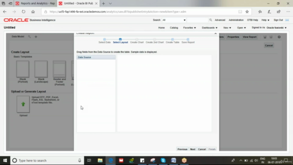Open the reading view icon in address bar
Viewport: 293px width, 165px height.
[240, 11]
